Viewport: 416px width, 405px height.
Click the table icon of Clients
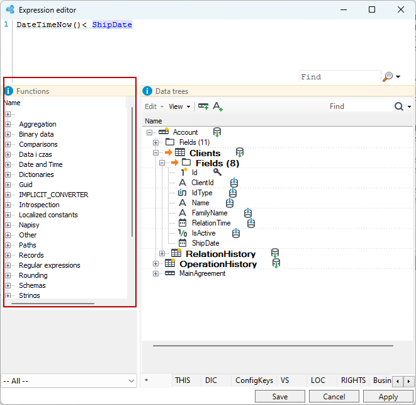pos(180,152)
